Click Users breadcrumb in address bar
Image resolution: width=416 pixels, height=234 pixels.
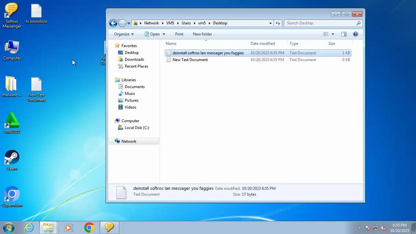[x=186, y=23]
